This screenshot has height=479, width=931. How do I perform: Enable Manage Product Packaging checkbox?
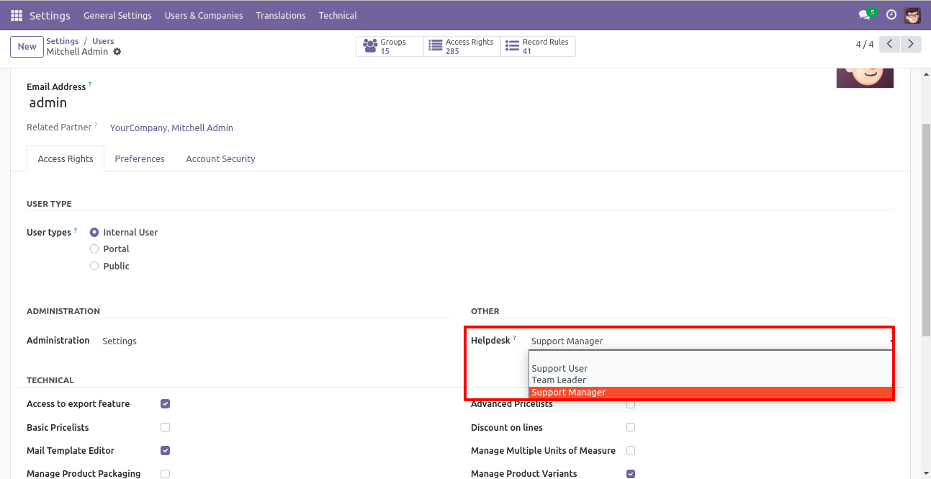point(165,473)
